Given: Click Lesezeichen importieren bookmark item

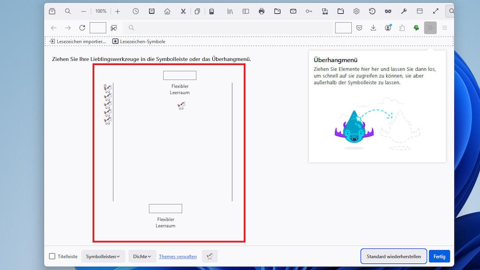Looking at the screenshot, I should pos(77,41).
